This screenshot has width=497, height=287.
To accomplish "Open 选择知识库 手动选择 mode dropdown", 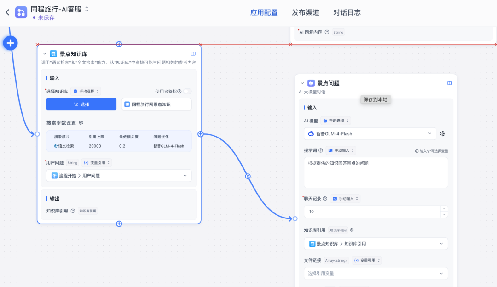I will coord(86,91).
